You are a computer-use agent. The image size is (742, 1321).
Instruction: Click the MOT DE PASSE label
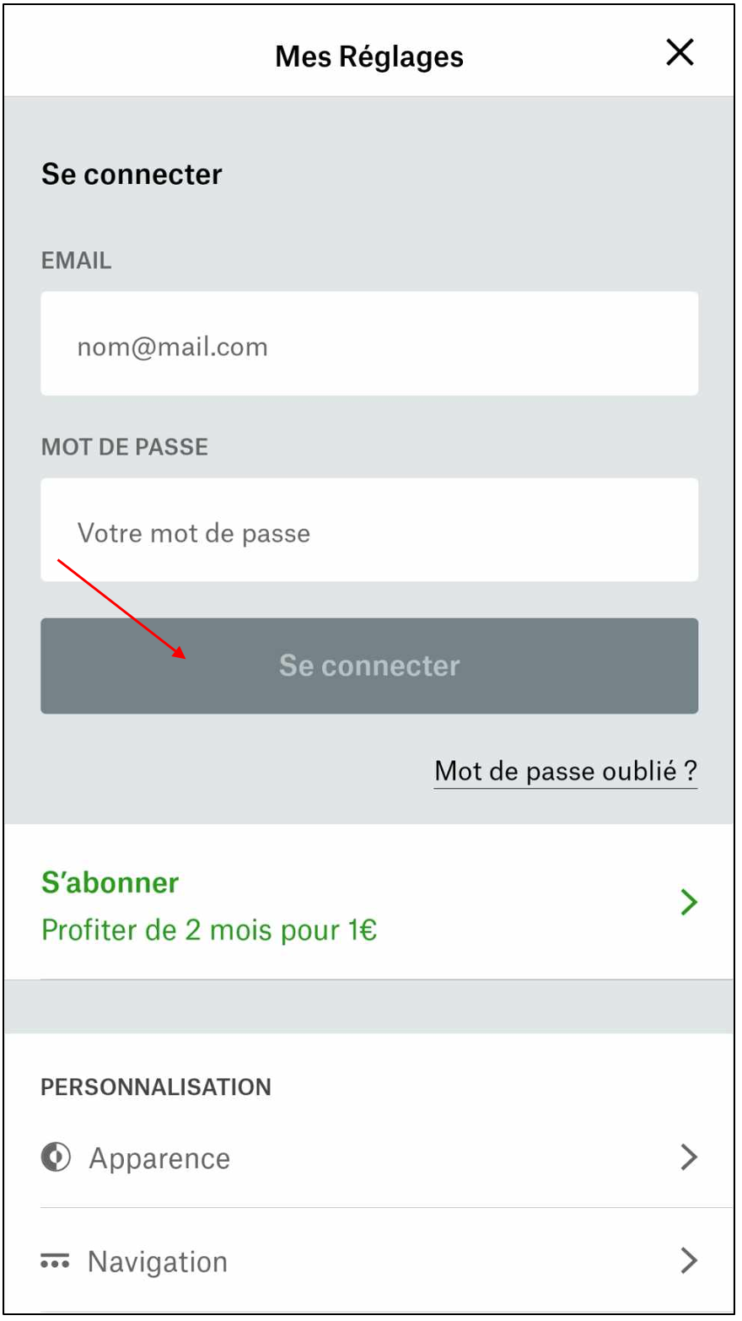[125, 446]
